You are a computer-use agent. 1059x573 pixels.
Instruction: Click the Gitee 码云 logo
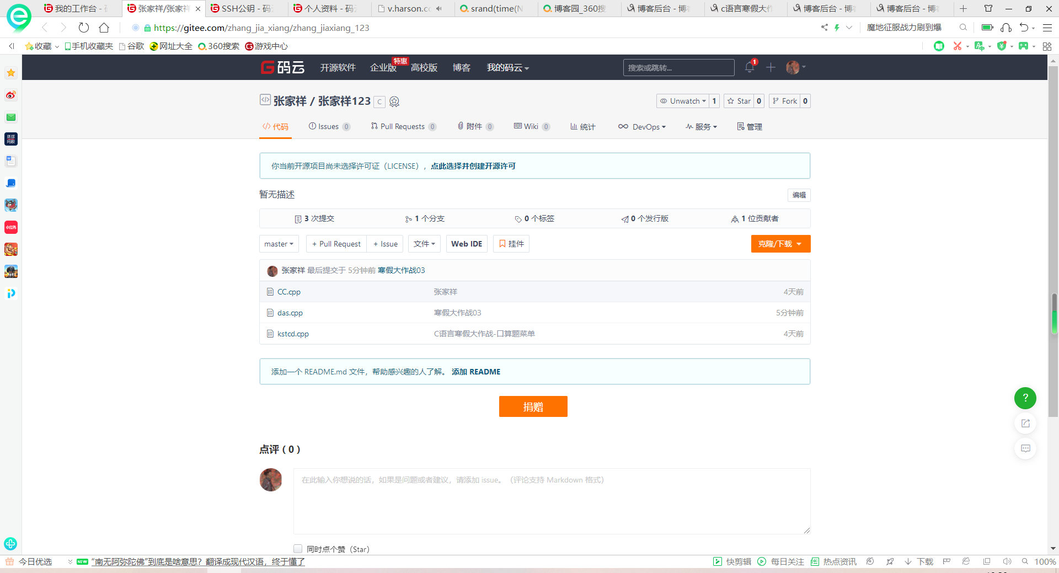point(282,67)
